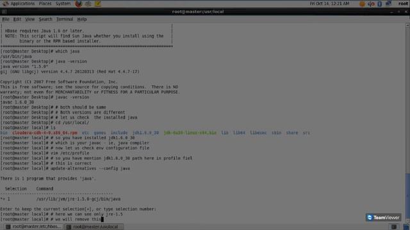Open the Help menu in terminal
The height and width of the screenshot is (230, 410).
click(82, 19)
